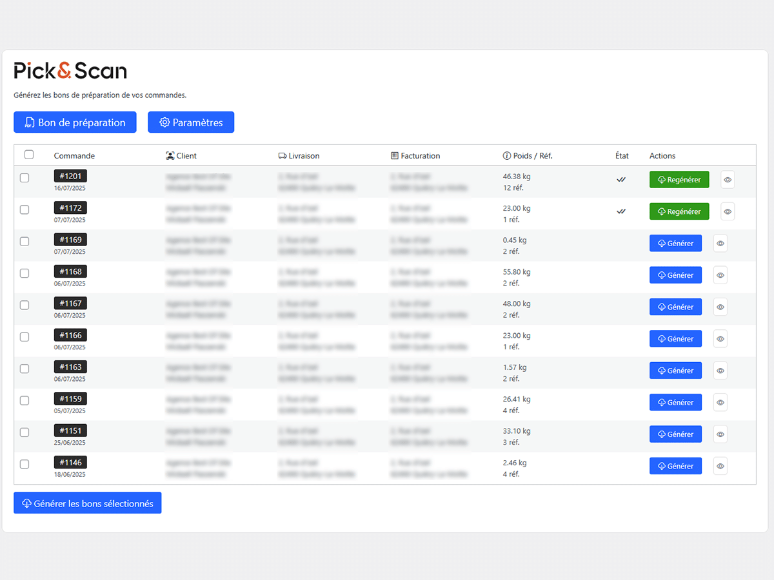Click Générer for order #1166
The image size is (774, 580).
(675, 339)
